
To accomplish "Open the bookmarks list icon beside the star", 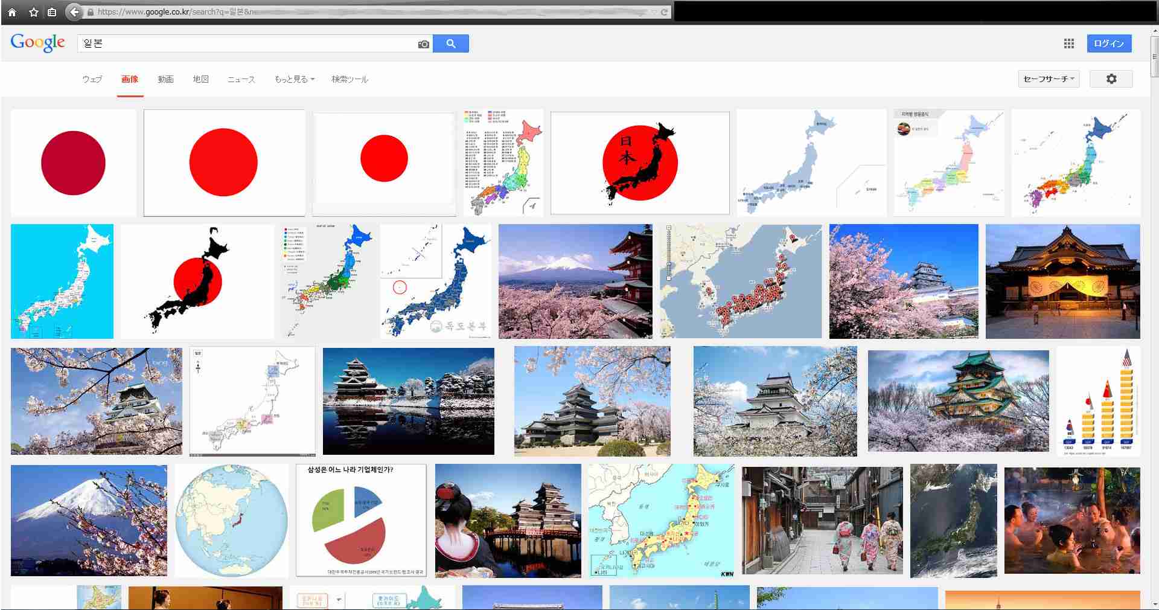I will tap(52, 12).
